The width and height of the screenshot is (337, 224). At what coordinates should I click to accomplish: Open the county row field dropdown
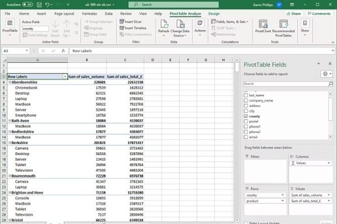pyautogui.click(x=283, y=195)
